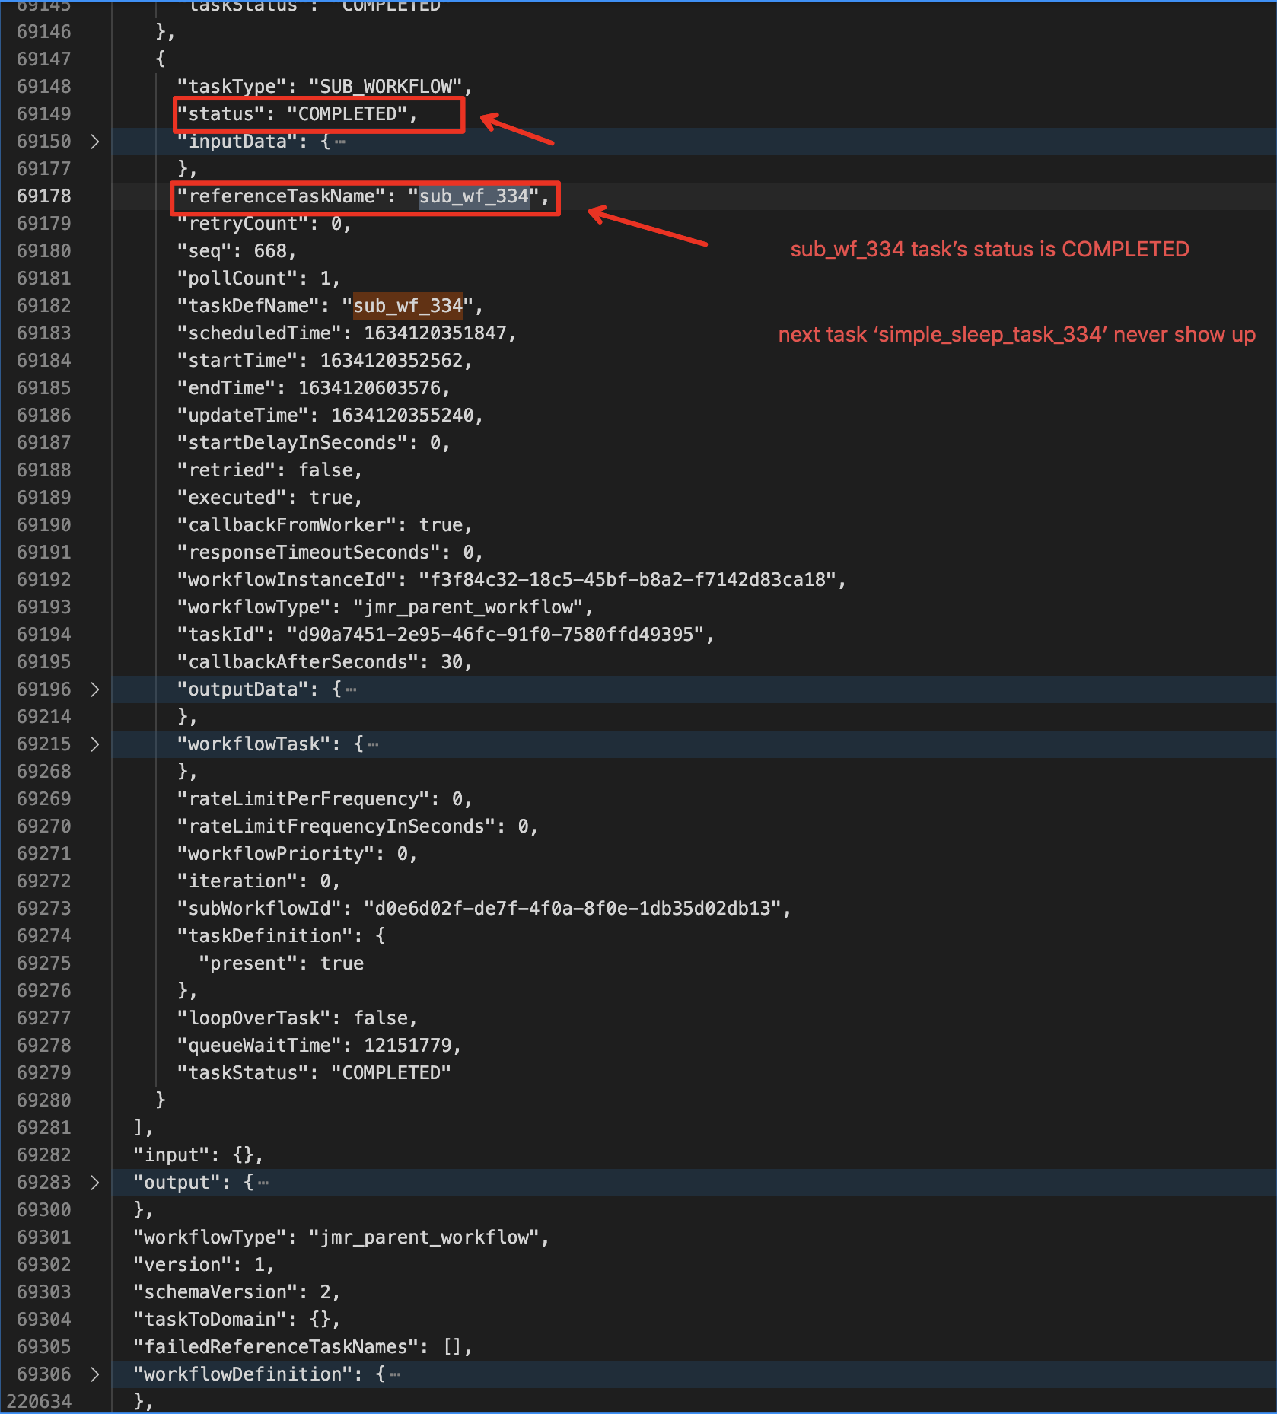Image resolution: width=1277 pixels, height=1414 pixels.
Task: Unfold the output section near line 69283
Action: point(94,1182)
